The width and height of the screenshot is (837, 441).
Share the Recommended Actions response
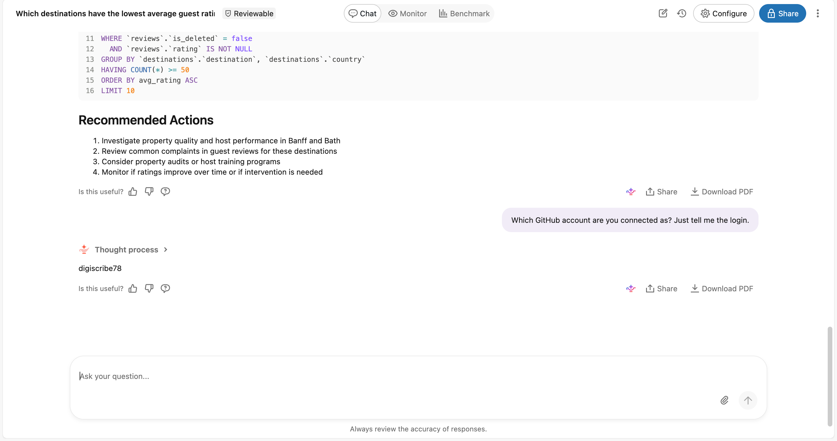pos(661,192)
